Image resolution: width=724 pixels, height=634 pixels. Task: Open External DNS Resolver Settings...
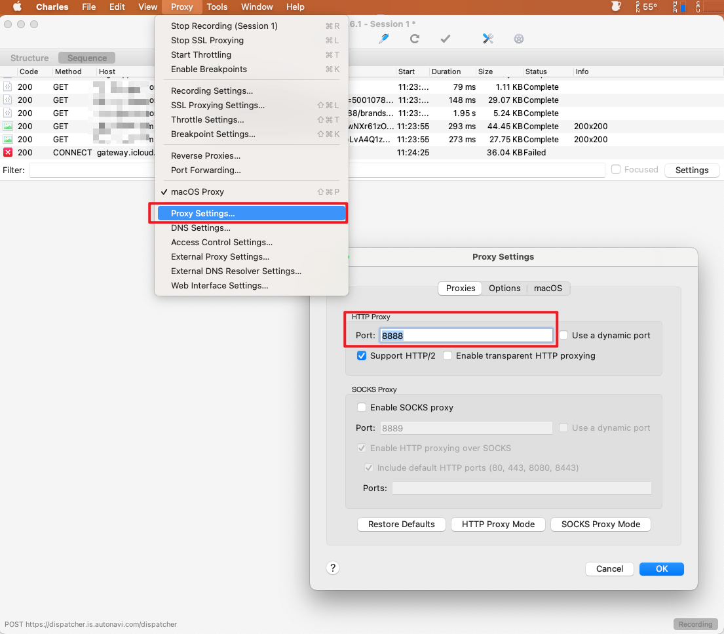[251, 271]
